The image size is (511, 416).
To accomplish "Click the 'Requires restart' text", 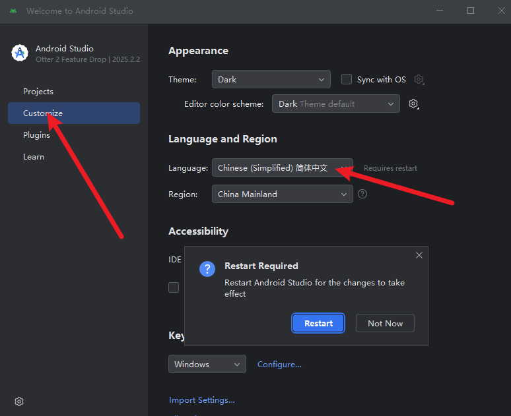I will click(x=390, y=168).
